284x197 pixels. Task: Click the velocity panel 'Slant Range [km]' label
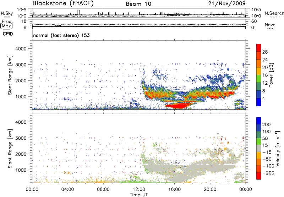point(10,149)
